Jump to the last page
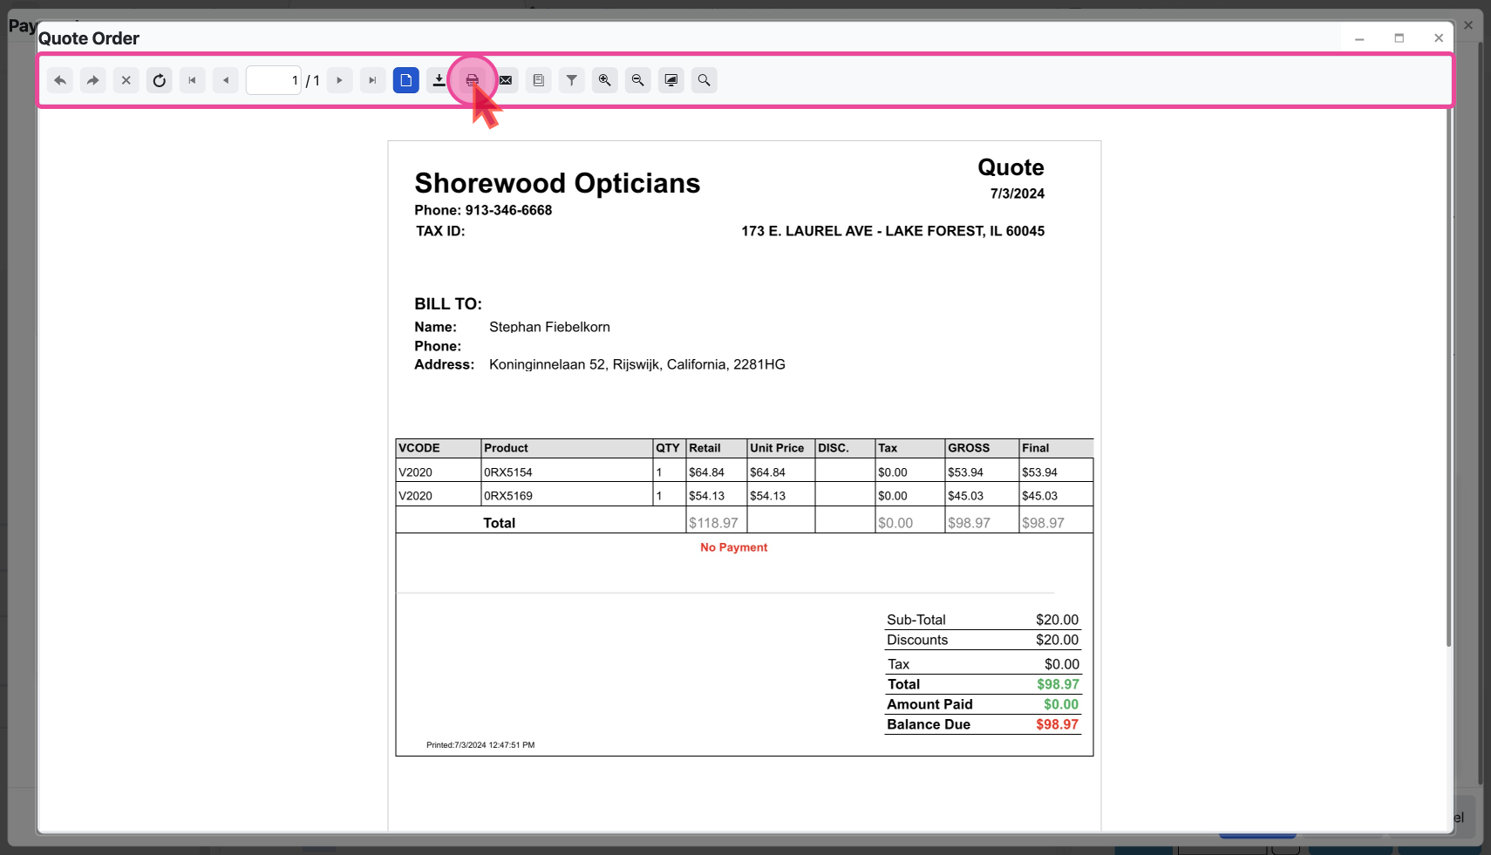This screenshot has width=1491, height=855. tap(372, 80)
